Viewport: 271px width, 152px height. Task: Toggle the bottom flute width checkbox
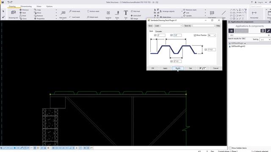click(x=171, y=61)
